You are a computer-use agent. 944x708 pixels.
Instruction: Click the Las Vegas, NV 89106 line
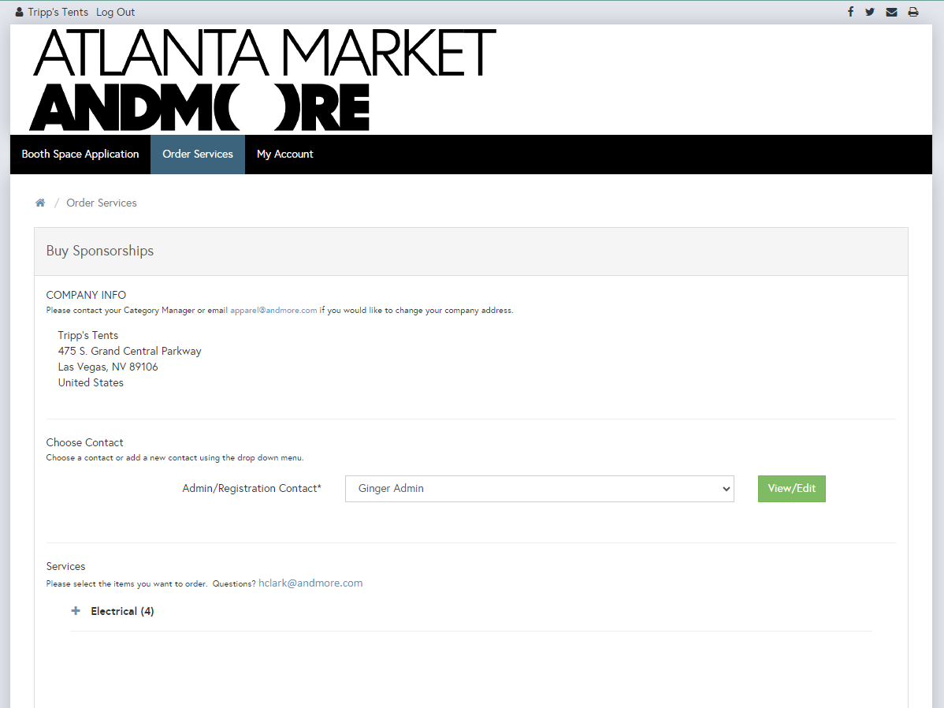click(108, 367)
